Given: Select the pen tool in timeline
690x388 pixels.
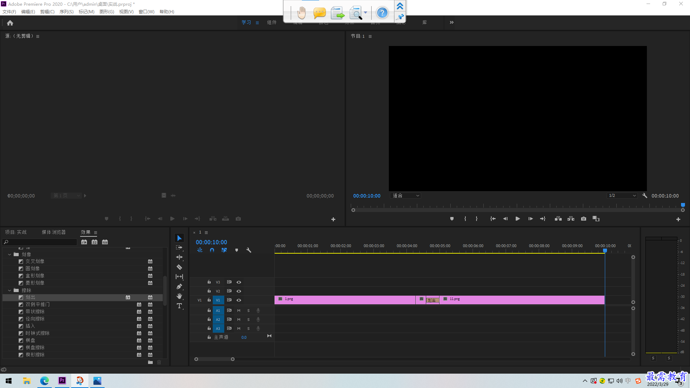Looking at the screenshot, I should coord(179,286).
